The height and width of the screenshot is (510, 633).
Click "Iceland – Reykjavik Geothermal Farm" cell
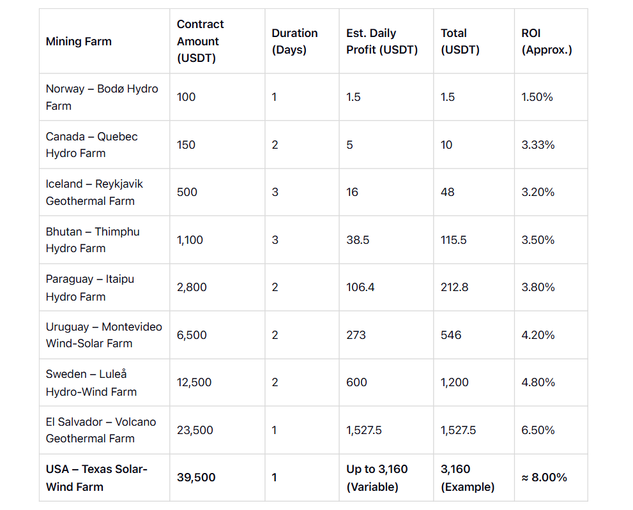pyautogui.click(x=95, y=192)
